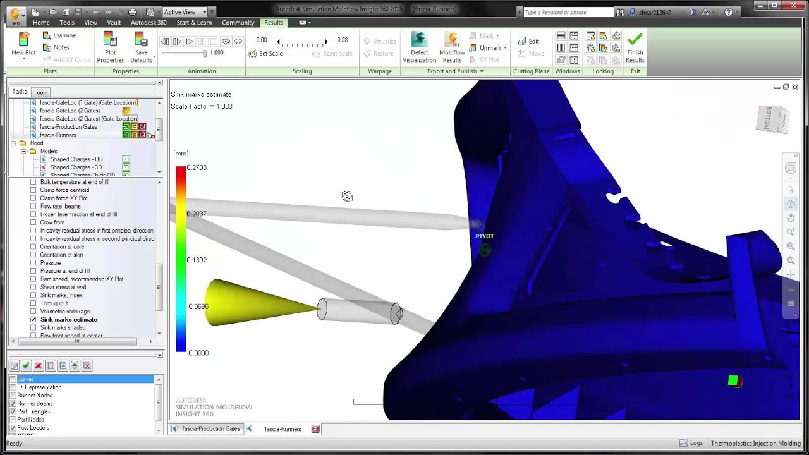809x455 pixels.
Task: Open the Vault ribbon tab
Action: click(x=114, y=23)
